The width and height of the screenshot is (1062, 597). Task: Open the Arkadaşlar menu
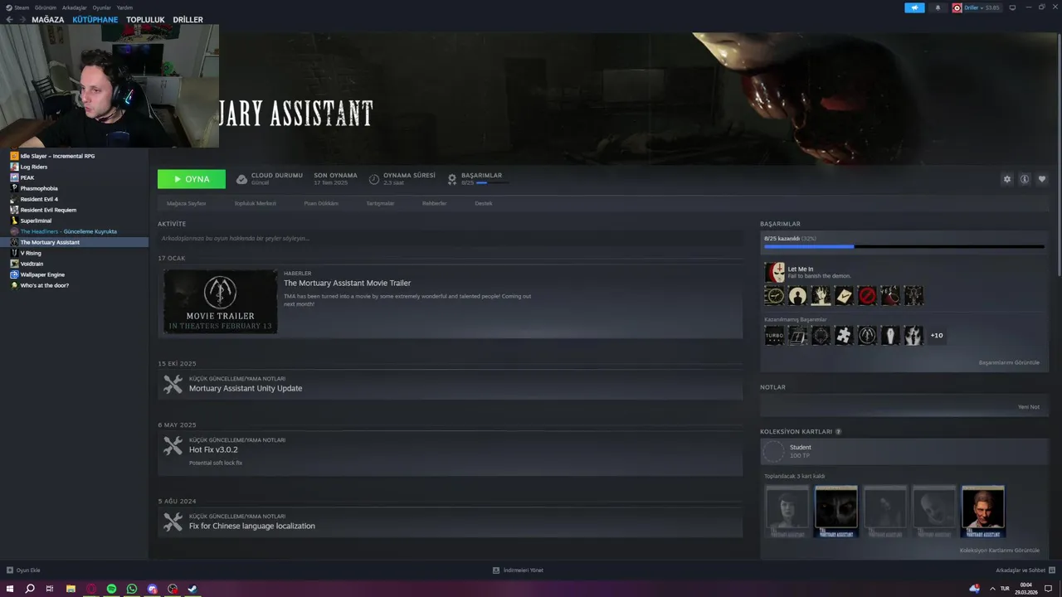(74, 7)
